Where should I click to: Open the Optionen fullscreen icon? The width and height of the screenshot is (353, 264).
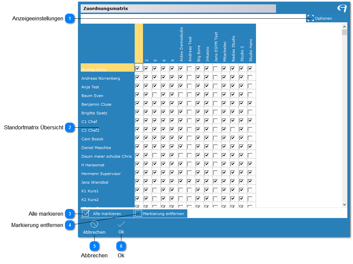coord(310,18)
